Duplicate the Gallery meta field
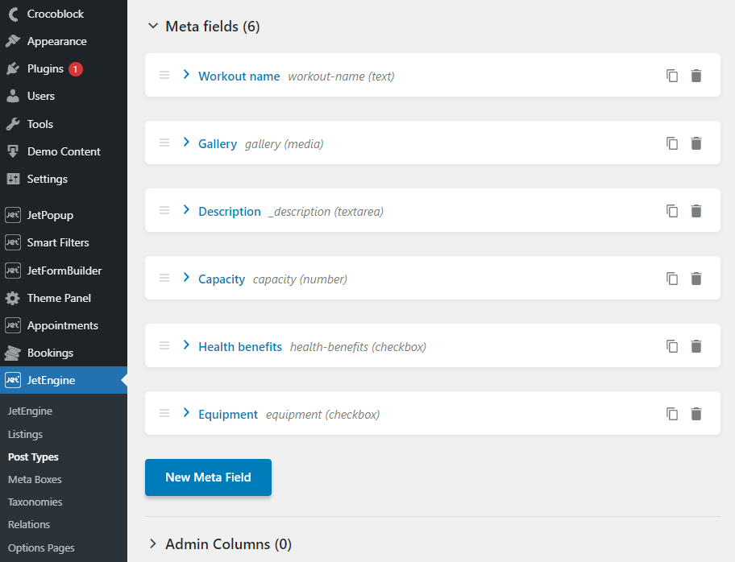 tap(672, 143)
